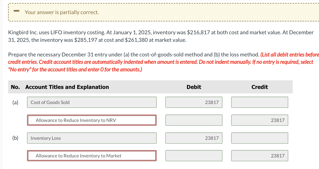Click the partially correct minus icon
Image resolution: width=319 pixels, height=169 pixels.
[x=17, y=11]
